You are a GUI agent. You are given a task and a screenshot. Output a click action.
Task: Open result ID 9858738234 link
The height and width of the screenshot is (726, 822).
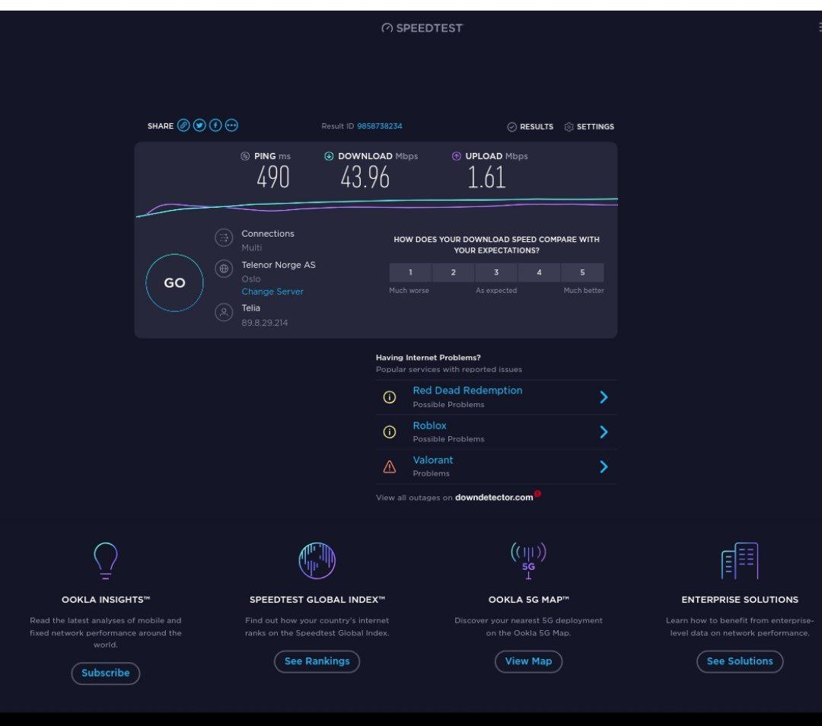tap(380, 126)
